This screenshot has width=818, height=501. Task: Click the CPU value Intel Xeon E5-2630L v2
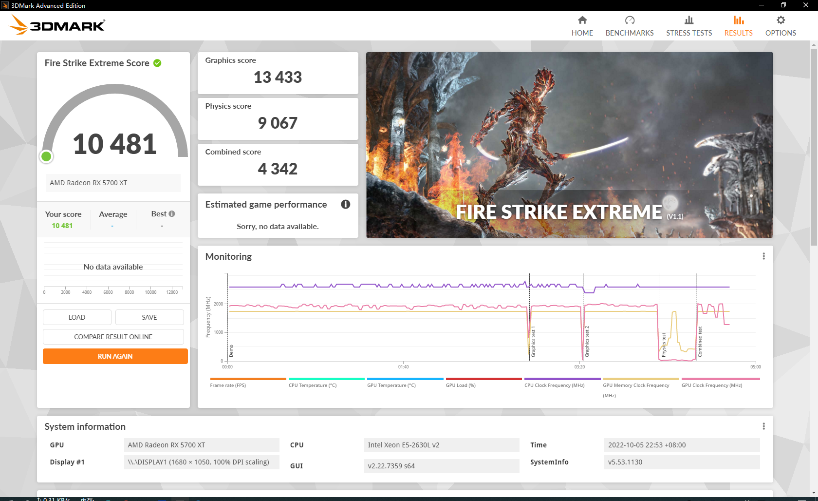[442, 445]
